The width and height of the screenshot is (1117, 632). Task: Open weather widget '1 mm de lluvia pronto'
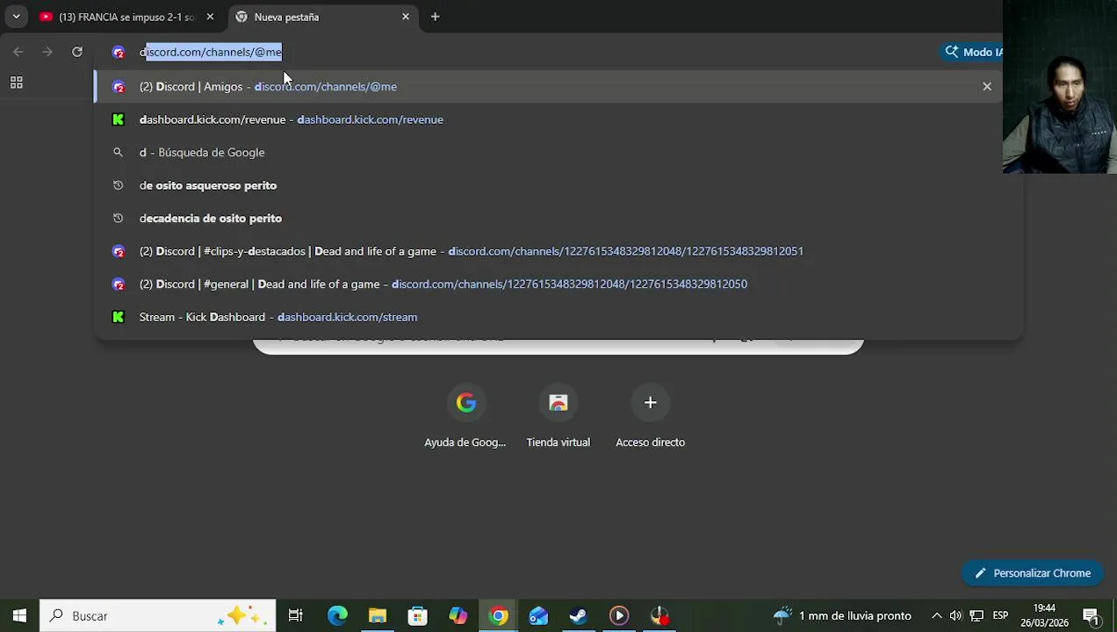tap(842, 616)
